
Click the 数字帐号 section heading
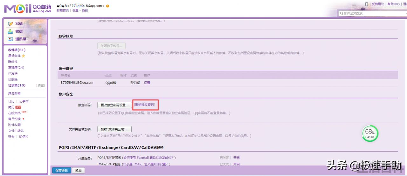click(x=66, y=36)
